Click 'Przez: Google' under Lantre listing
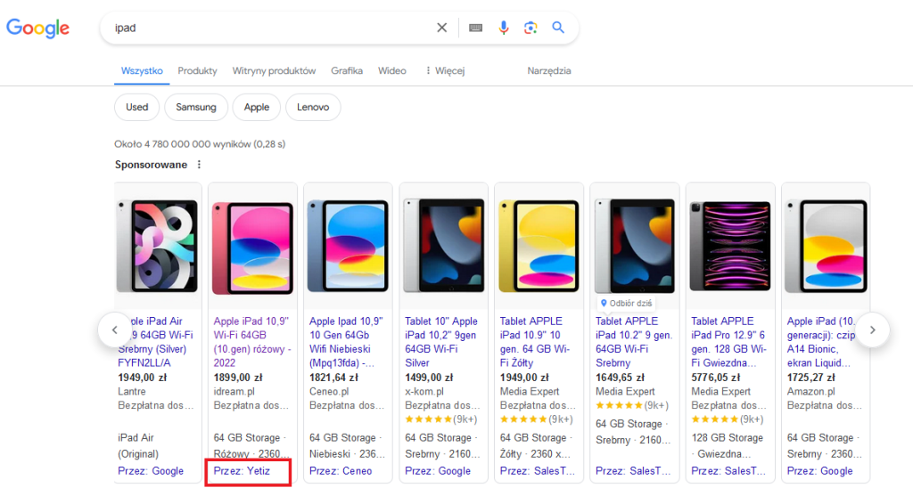Screen dimensions: 913x496 click(151, 471)
